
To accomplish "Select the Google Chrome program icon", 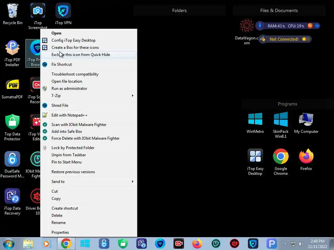I will [281, 162].
